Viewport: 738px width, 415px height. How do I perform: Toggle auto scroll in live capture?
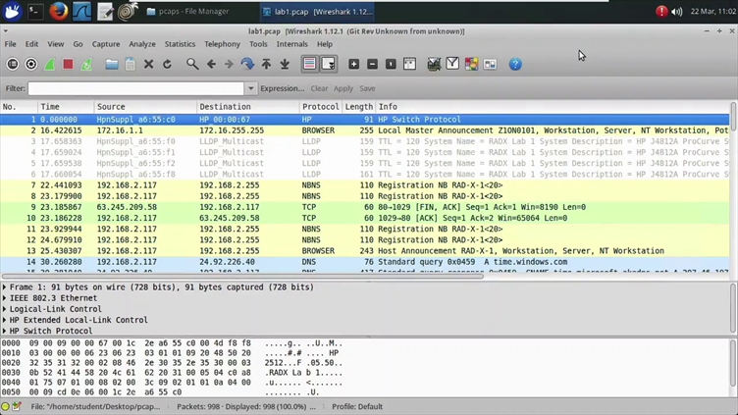328,64
